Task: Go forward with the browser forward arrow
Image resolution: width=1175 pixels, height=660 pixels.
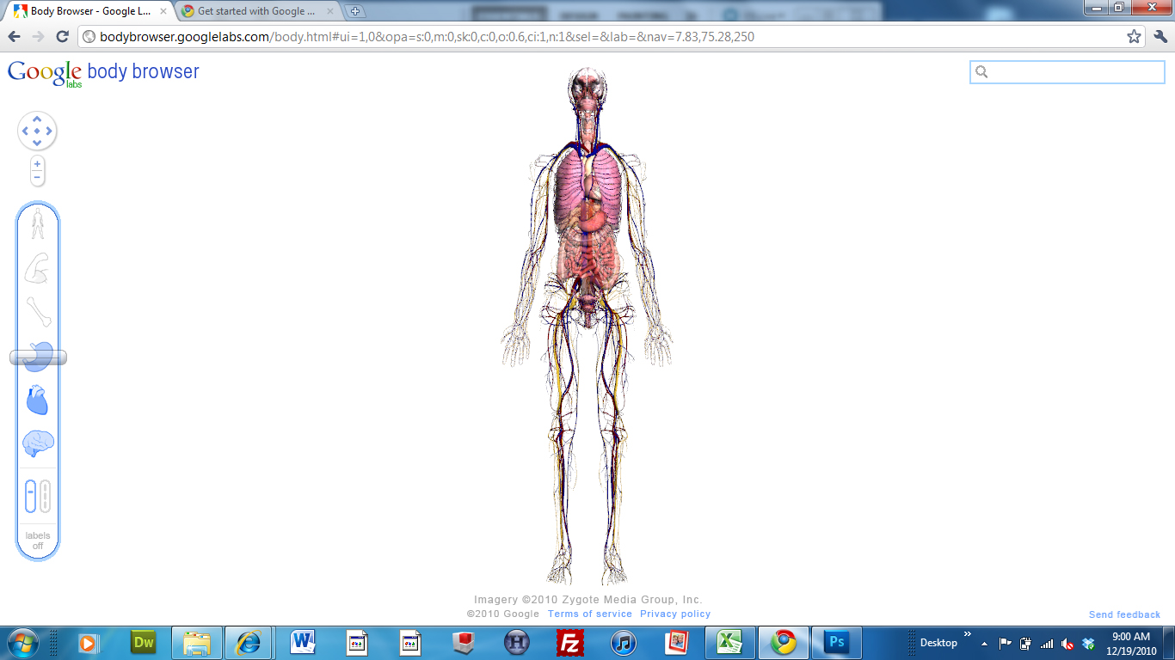Action: click(x=38, y=36)
